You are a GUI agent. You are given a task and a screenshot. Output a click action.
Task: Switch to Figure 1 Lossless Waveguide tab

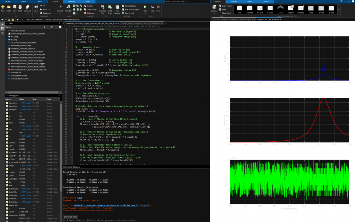pos(233,19)
